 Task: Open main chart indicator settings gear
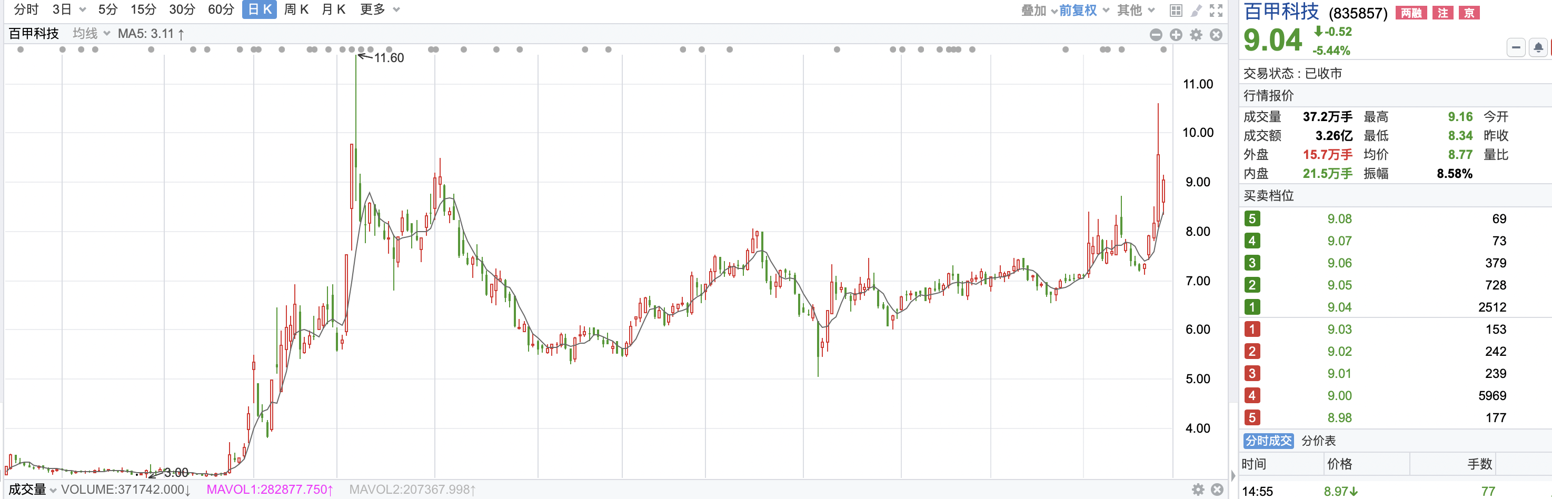1196,35
